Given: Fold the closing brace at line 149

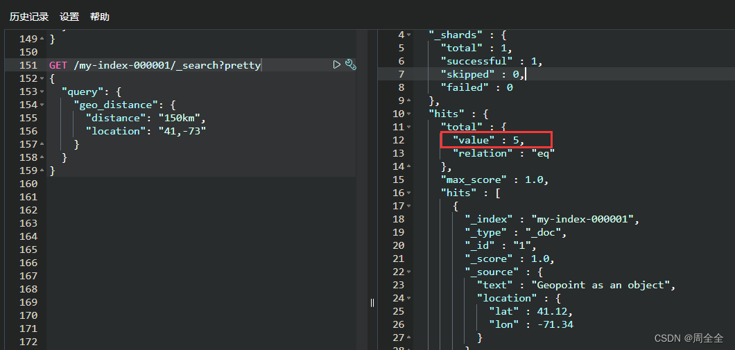Looking at the screenshot, I should [43, 39].
